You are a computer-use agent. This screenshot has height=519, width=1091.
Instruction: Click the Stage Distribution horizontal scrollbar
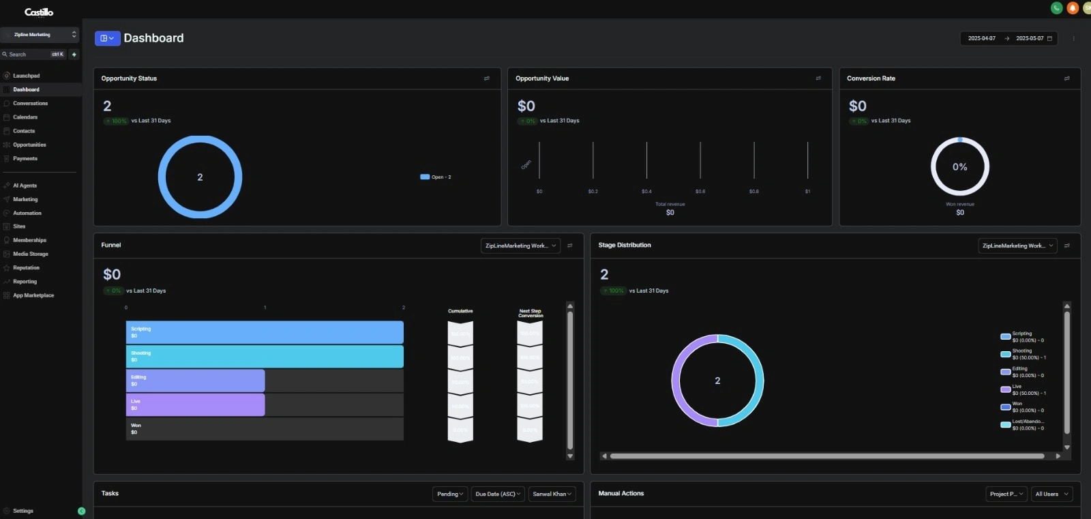pyautogui.click(x=827, y=456)
